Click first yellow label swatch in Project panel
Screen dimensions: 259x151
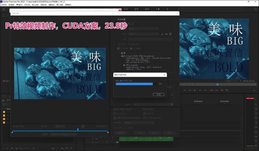(4, 112)
